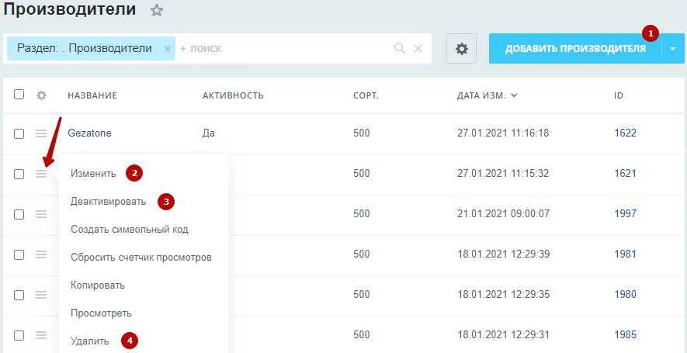Expand the arrow beside 'Добавить производителя'

click(674, 49)
